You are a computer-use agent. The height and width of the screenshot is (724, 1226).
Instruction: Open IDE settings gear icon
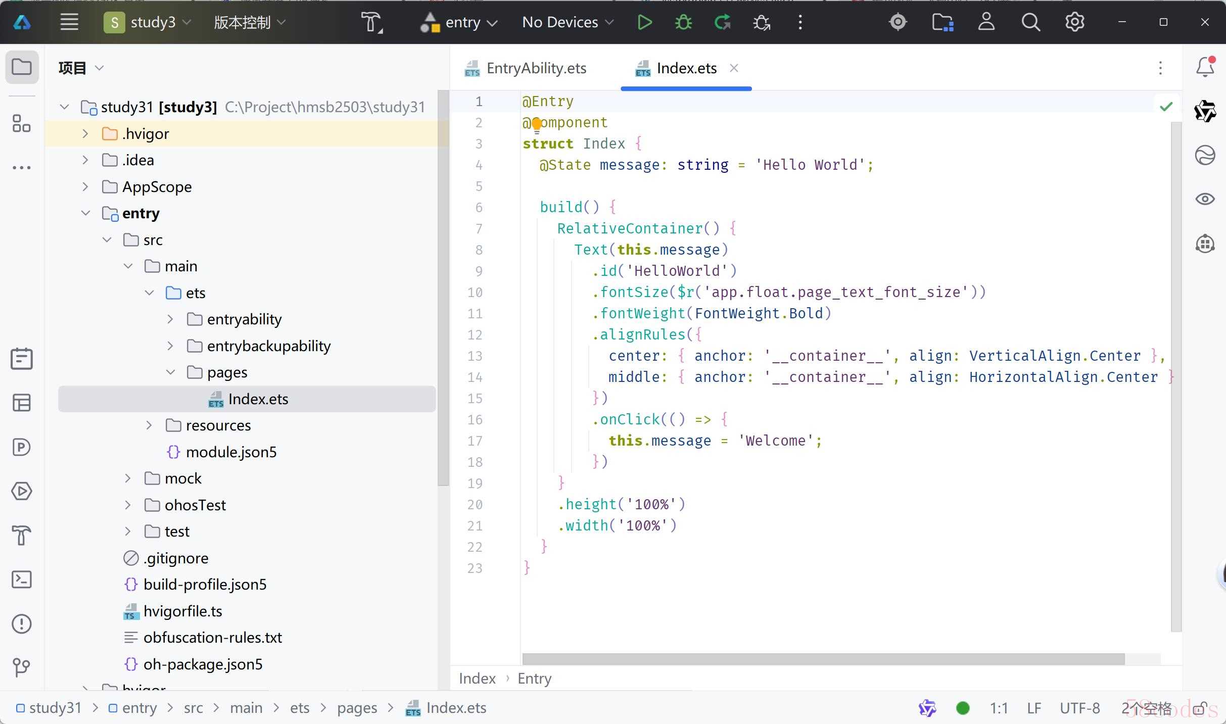click(x=1074, y=22)
